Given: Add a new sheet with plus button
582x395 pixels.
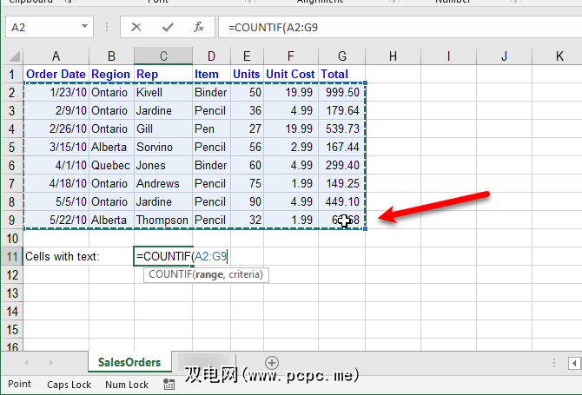Looking at the screenshot, I should 272,362.
